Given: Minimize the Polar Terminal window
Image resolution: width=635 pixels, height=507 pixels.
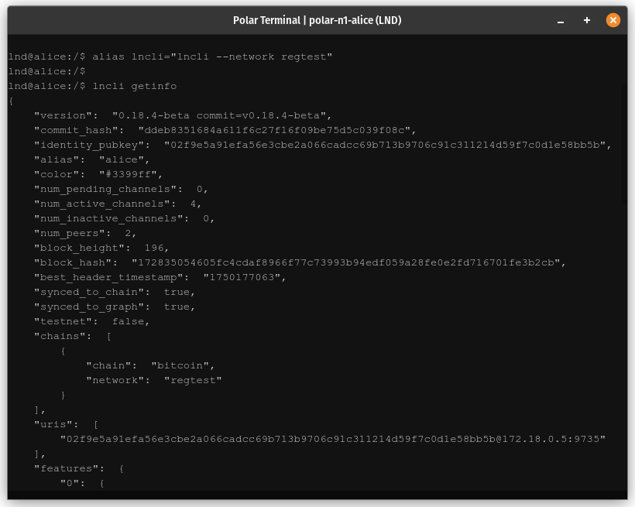Looking at the screenshot, I should (x=561, y=21).
